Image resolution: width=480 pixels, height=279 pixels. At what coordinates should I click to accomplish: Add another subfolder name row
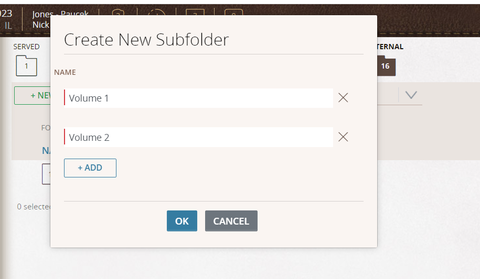tap(90, 168)
